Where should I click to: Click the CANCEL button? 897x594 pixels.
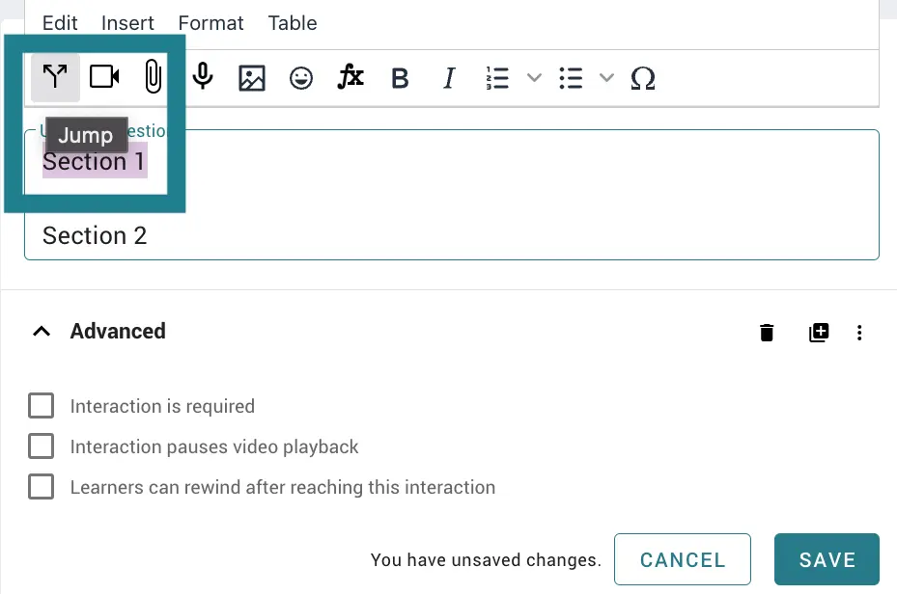point(683,559)
